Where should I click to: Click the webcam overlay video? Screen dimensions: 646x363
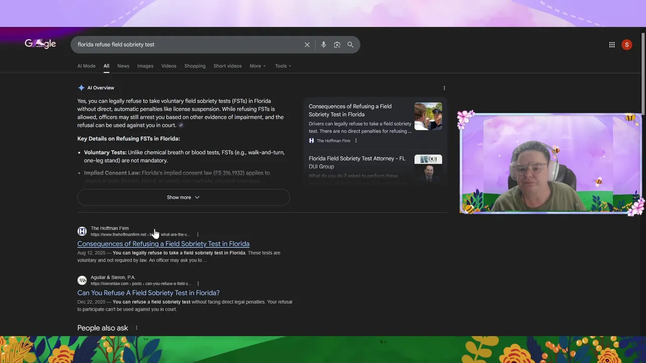click(x=551, y=163)
